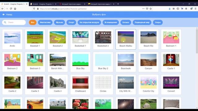Screen dimensions: 198x111
Task: Open the library icon
Action: [174, 9]
